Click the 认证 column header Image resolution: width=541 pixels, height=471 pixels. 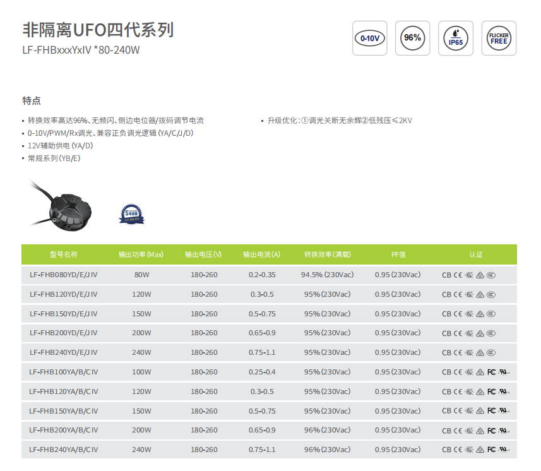(475, 254)
